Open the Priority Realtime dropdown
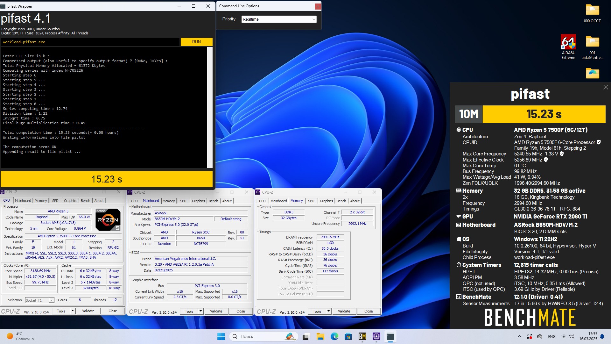611x344 pixels. tap(279, 19)
